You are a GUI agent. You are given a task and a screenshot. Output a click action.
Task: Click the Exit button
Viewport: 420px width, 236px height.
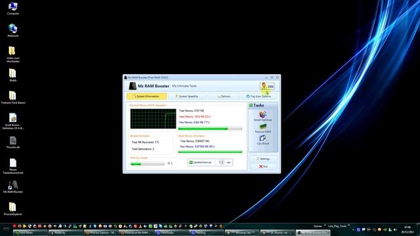[263, 167]
